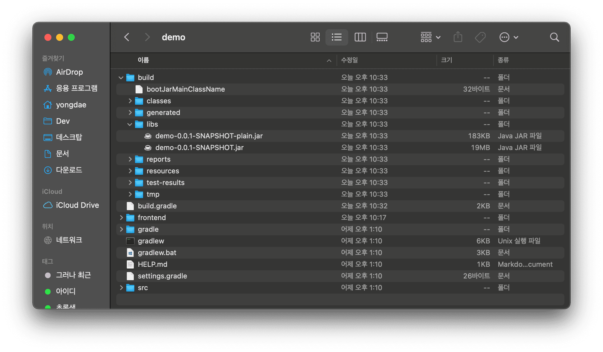Go back with the left arrow
The height and width of the screenshot is (352, 603).
point(127,37)
